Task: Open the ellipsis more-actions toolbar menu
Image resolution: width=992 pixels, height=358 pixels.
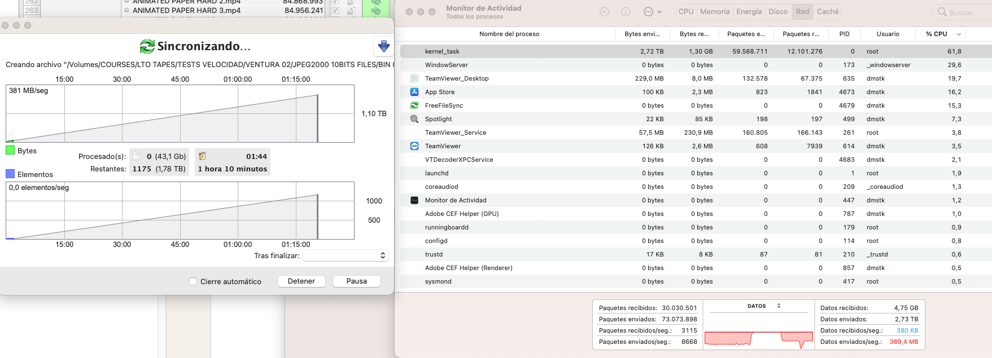Action: pyautogui.click(x=652, y=12)
